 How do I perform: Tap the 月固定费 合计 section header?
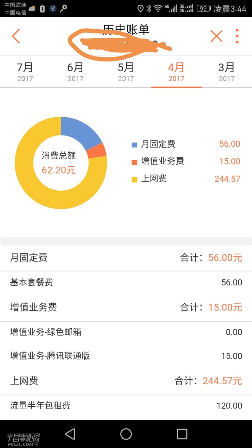pos(126,258)
